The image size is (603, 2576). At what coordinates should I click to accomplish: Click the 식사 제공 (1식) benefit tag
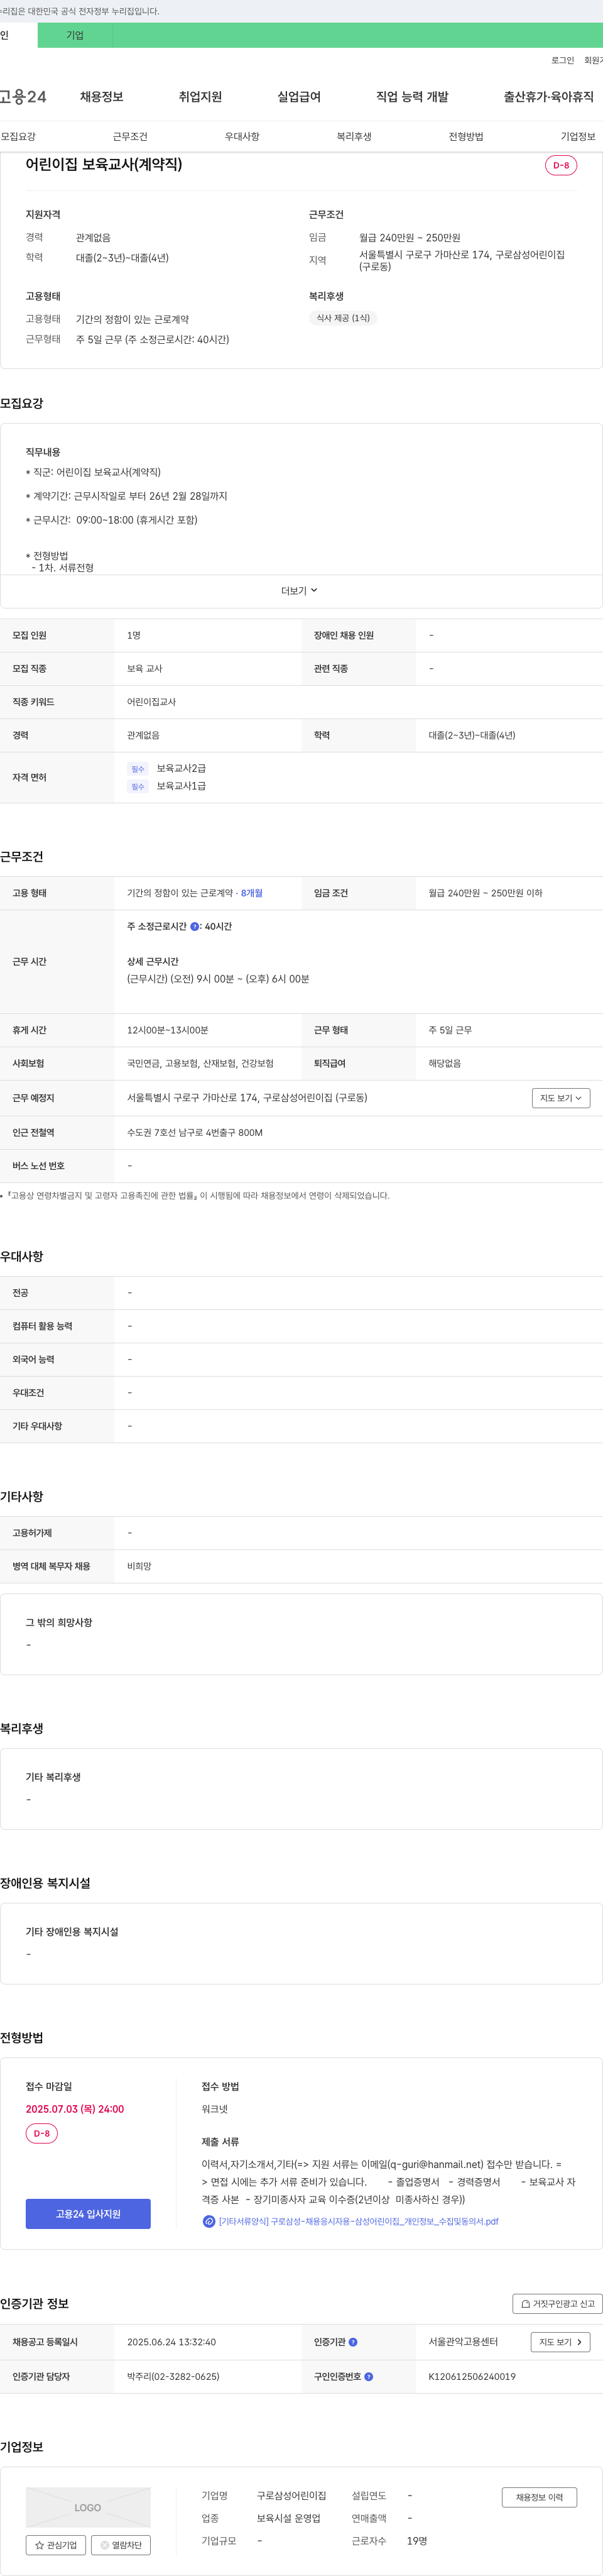point(343,318)
